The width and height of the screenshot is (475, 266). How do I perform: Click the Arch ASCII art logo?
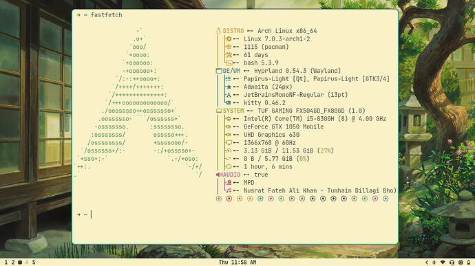coord(139,103)
